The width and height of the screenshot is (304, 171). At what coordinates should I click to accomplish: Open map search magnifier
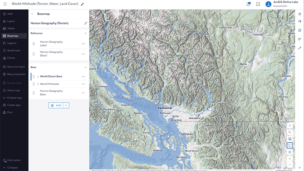pos(290,132)
